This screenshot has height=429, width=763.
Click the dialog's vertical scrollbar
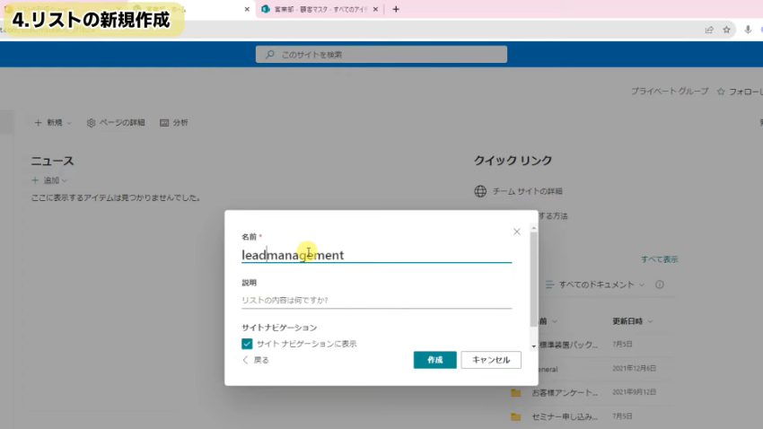(534, 278)
